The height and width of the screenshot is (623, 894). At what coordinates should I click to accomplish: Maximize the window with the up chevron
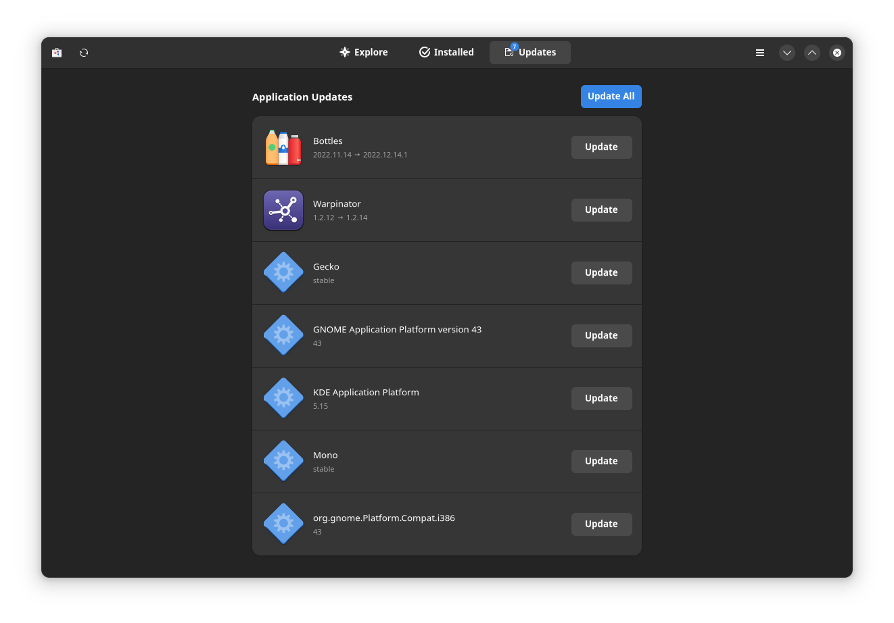click(812, 53)
